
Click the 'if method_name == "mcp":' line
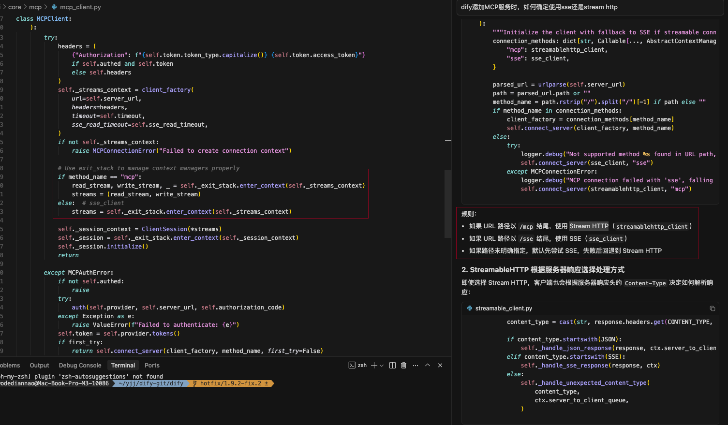pyautogui.click(x=99, y=177)
